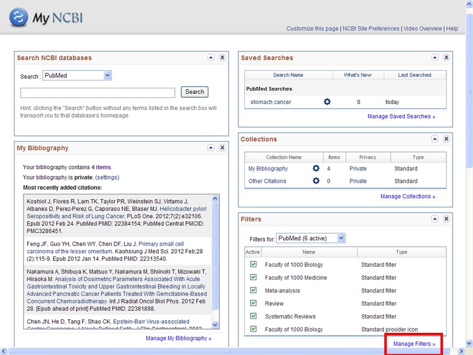
Task: Click page horizontal scrollbar right arrow
Action: (x=461, y=351)
